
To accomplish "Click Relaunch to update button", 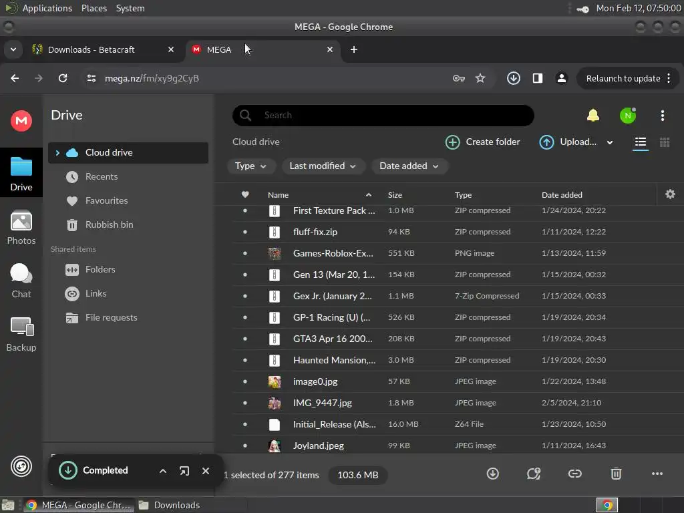I will [x=623, y=79].
